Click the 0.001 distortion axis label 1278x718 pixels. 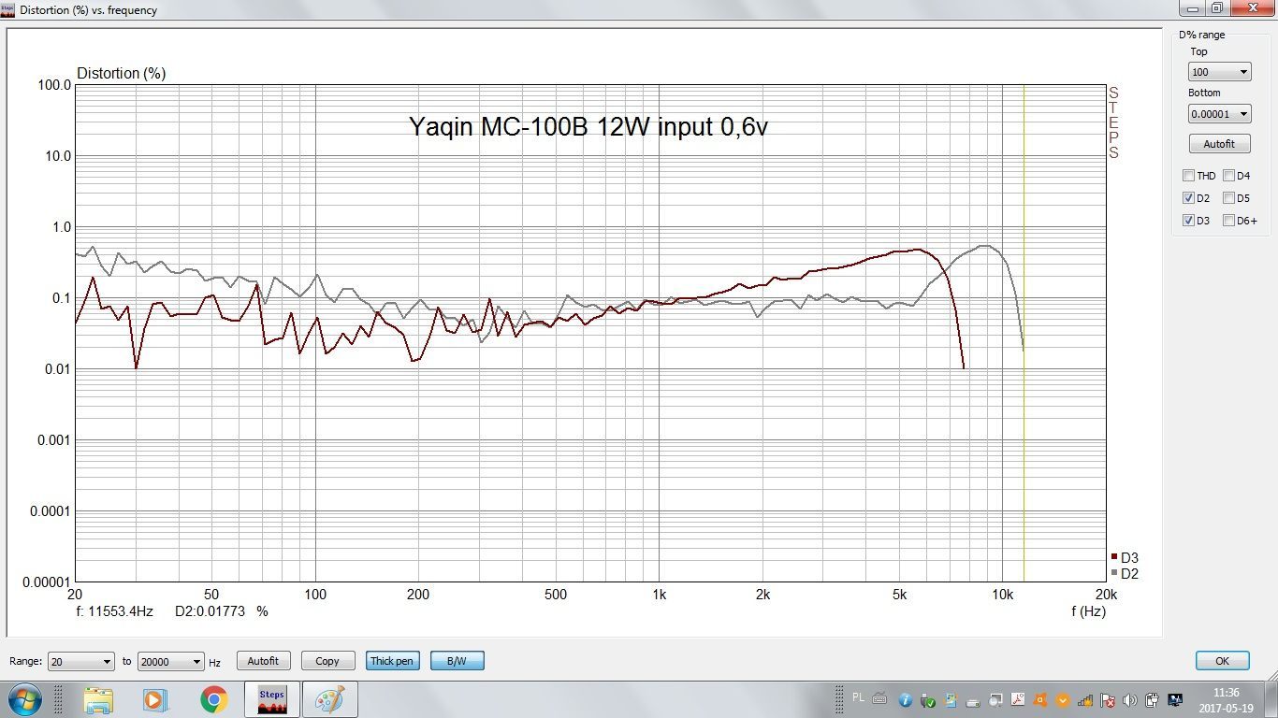point(54,440)
